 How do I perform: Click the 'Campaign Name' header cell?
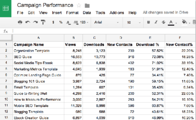(39, 44)
